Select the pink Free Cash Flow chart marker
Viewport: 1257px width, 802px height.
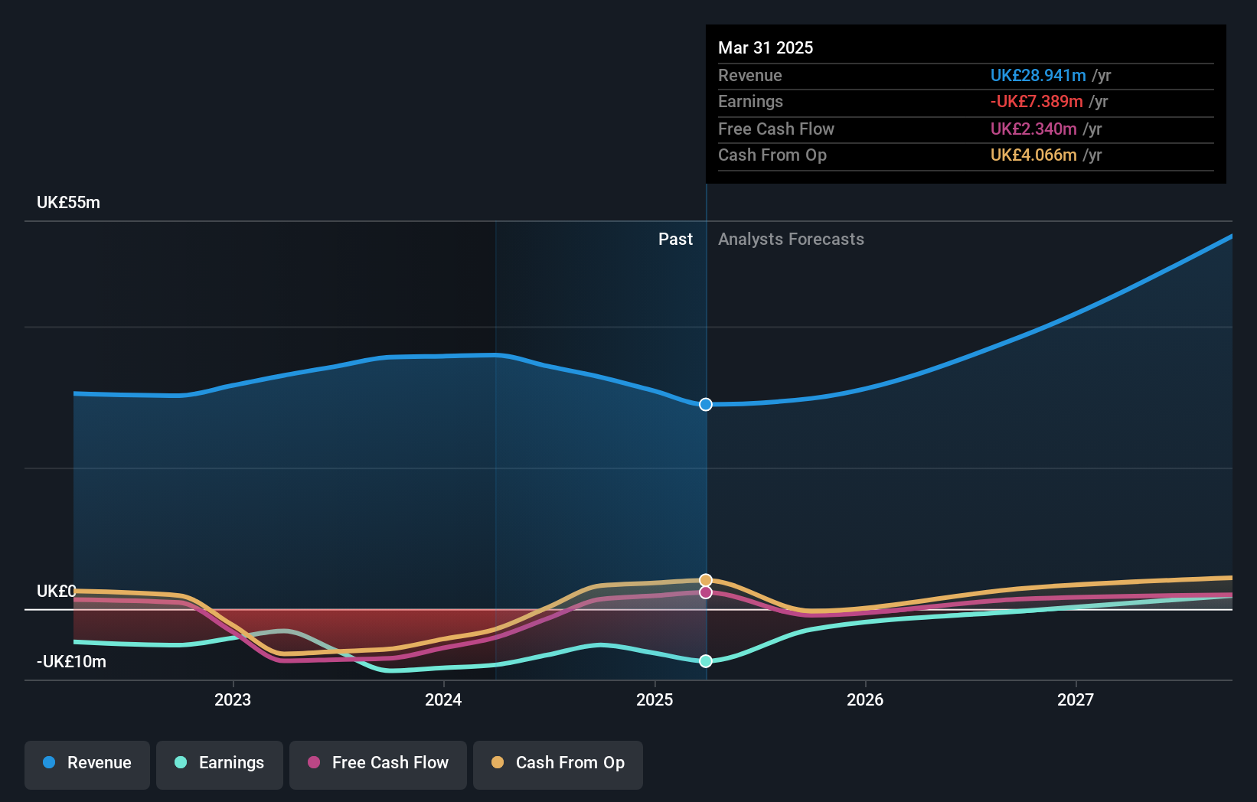[x=705, y=593]
